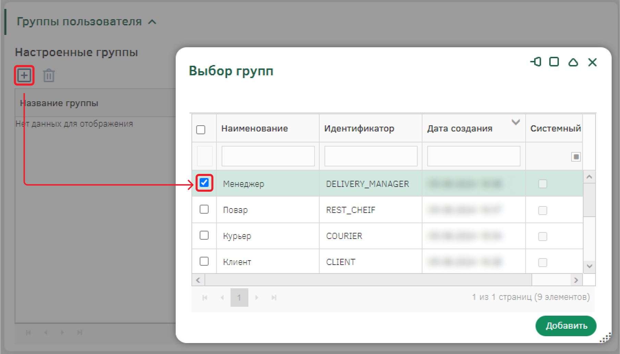The width and height of the screenshot is (620, 354).
Task: Collapse the Группы пользователя section
Action: [x=152, y=22]
